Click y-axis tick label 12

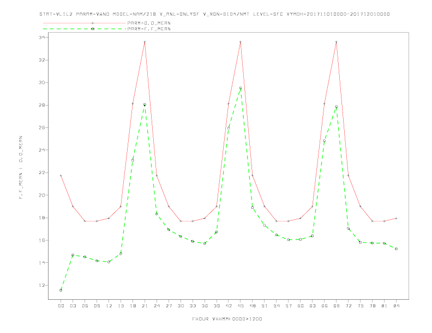click(x=42, y=285)
